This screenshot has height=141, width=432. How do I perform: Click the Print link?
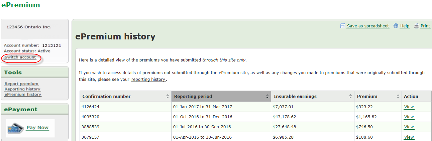425,26
